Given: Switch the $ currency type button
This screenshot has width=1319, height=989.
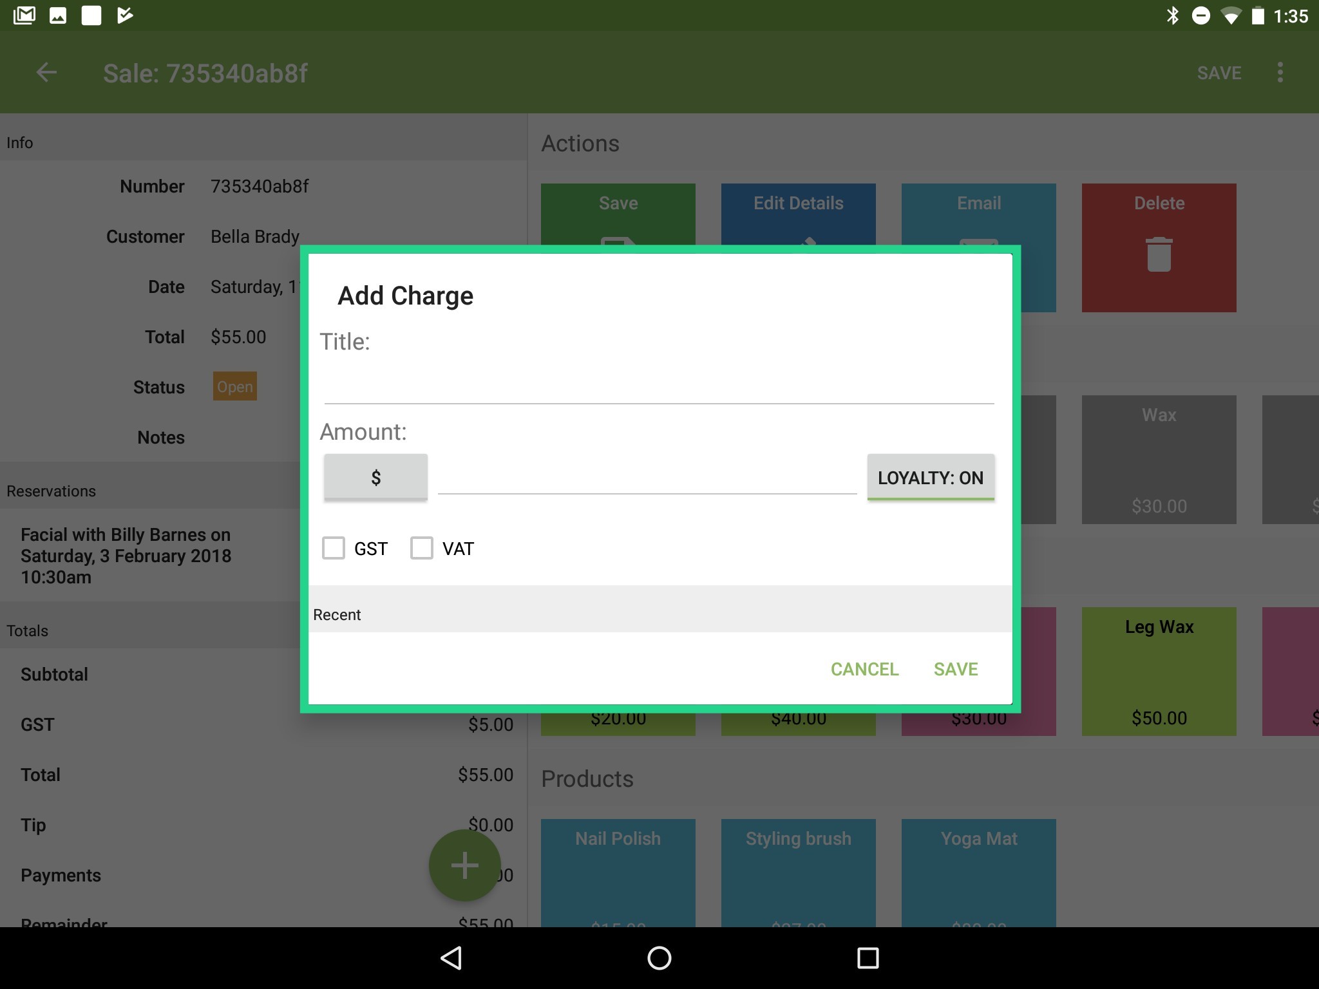Looking at the screenshot, I should tap(375, 477).
